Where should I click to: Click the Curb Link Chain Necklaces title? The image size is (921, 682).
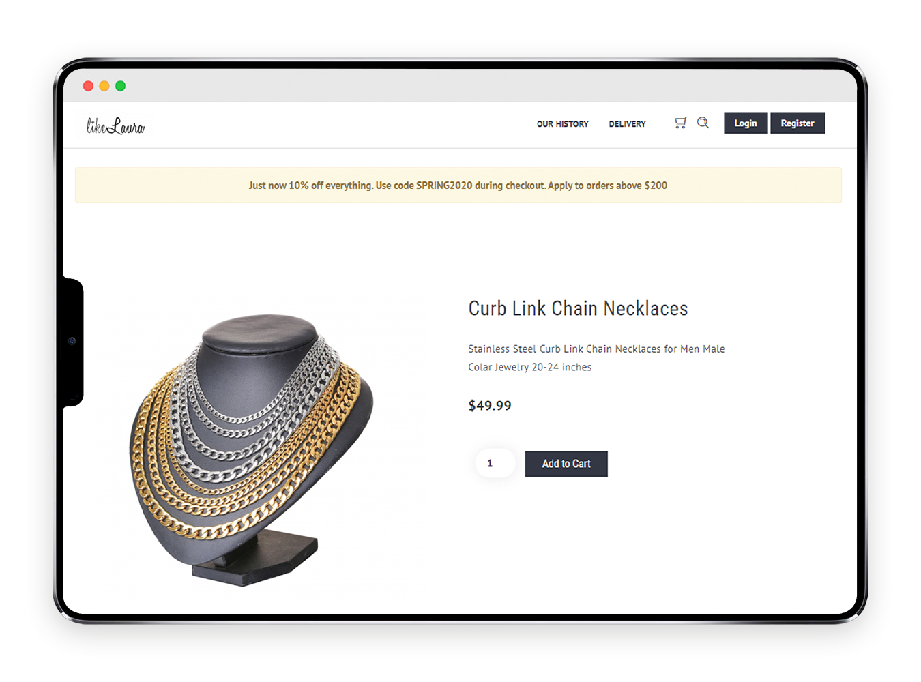pyautogui.click(x=578, y=308)
